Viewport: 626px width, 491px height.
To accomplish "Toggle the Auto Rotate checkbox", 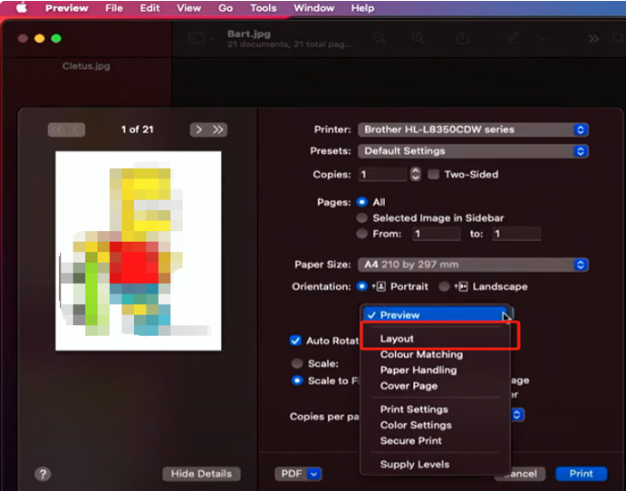I will tap(295, 341).
